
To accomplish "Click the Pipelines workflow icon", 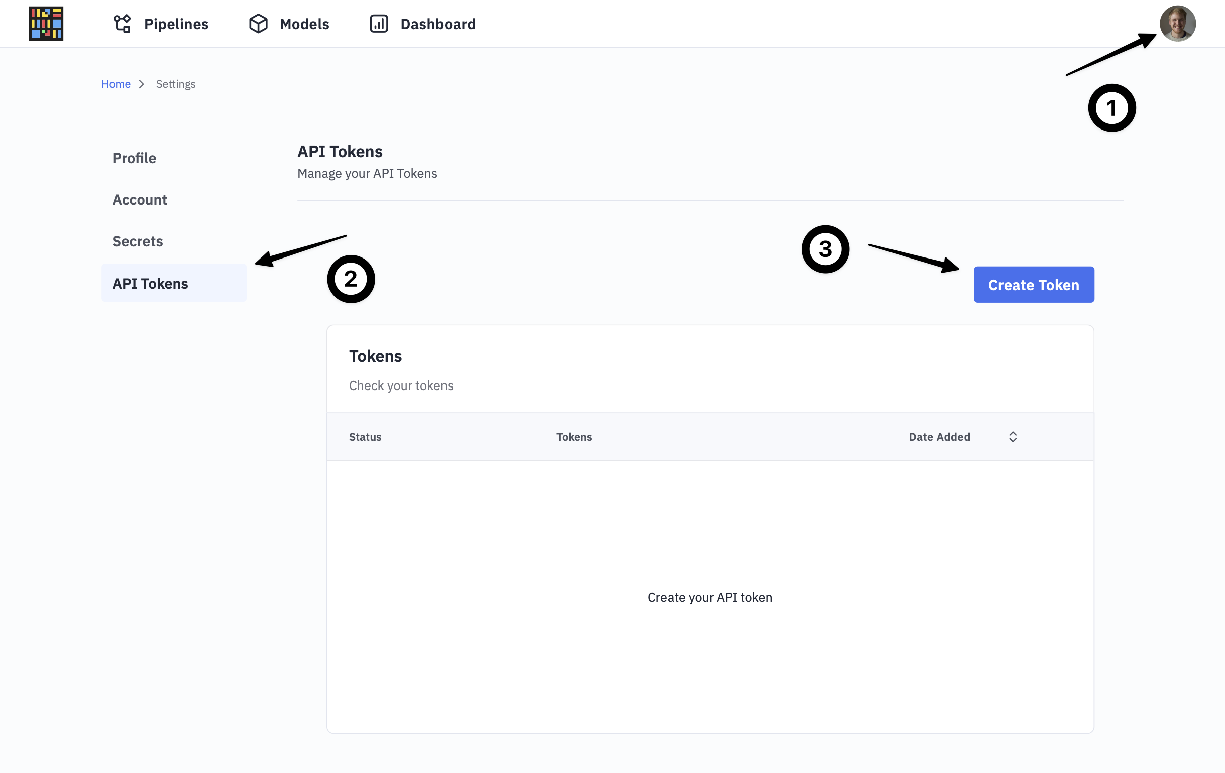I will [x=122, y=24].
